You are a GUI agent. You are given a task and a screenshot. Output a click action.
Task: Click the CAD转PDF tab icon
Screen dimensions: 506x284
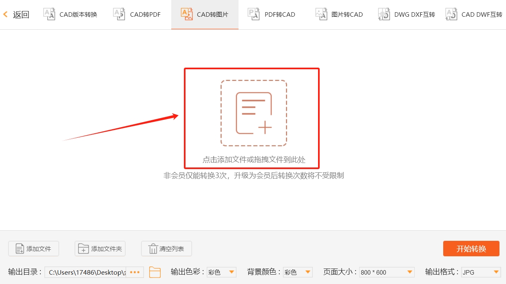[x=119, y=14]
